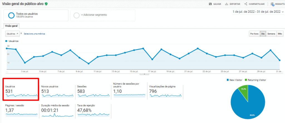This screenshot has height=123, width=285.
Task: Click the Compartilhar share icon
Action: tap(246, 4)
